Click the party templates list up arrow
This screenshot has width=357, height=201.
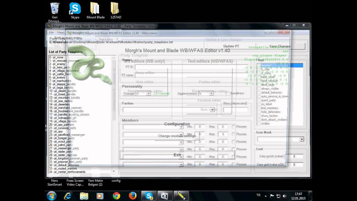tap(114, 58)
